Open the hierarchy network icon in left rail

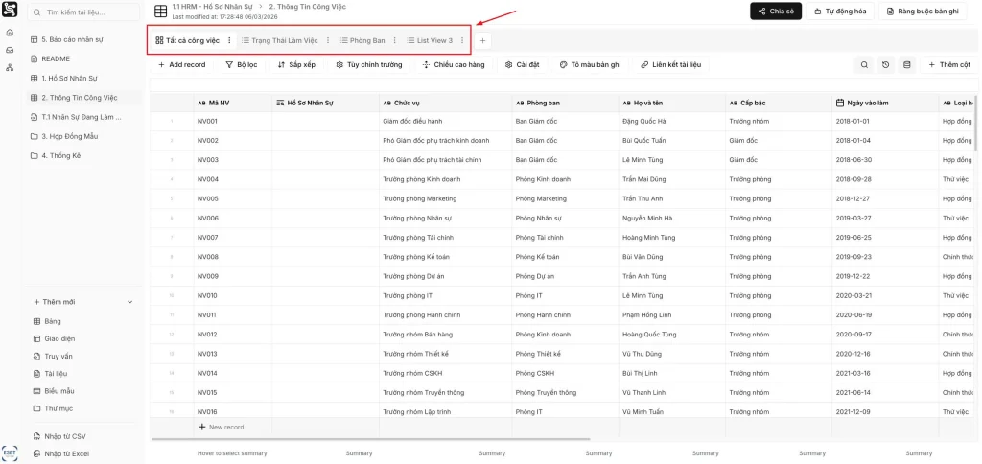[10, 68]
